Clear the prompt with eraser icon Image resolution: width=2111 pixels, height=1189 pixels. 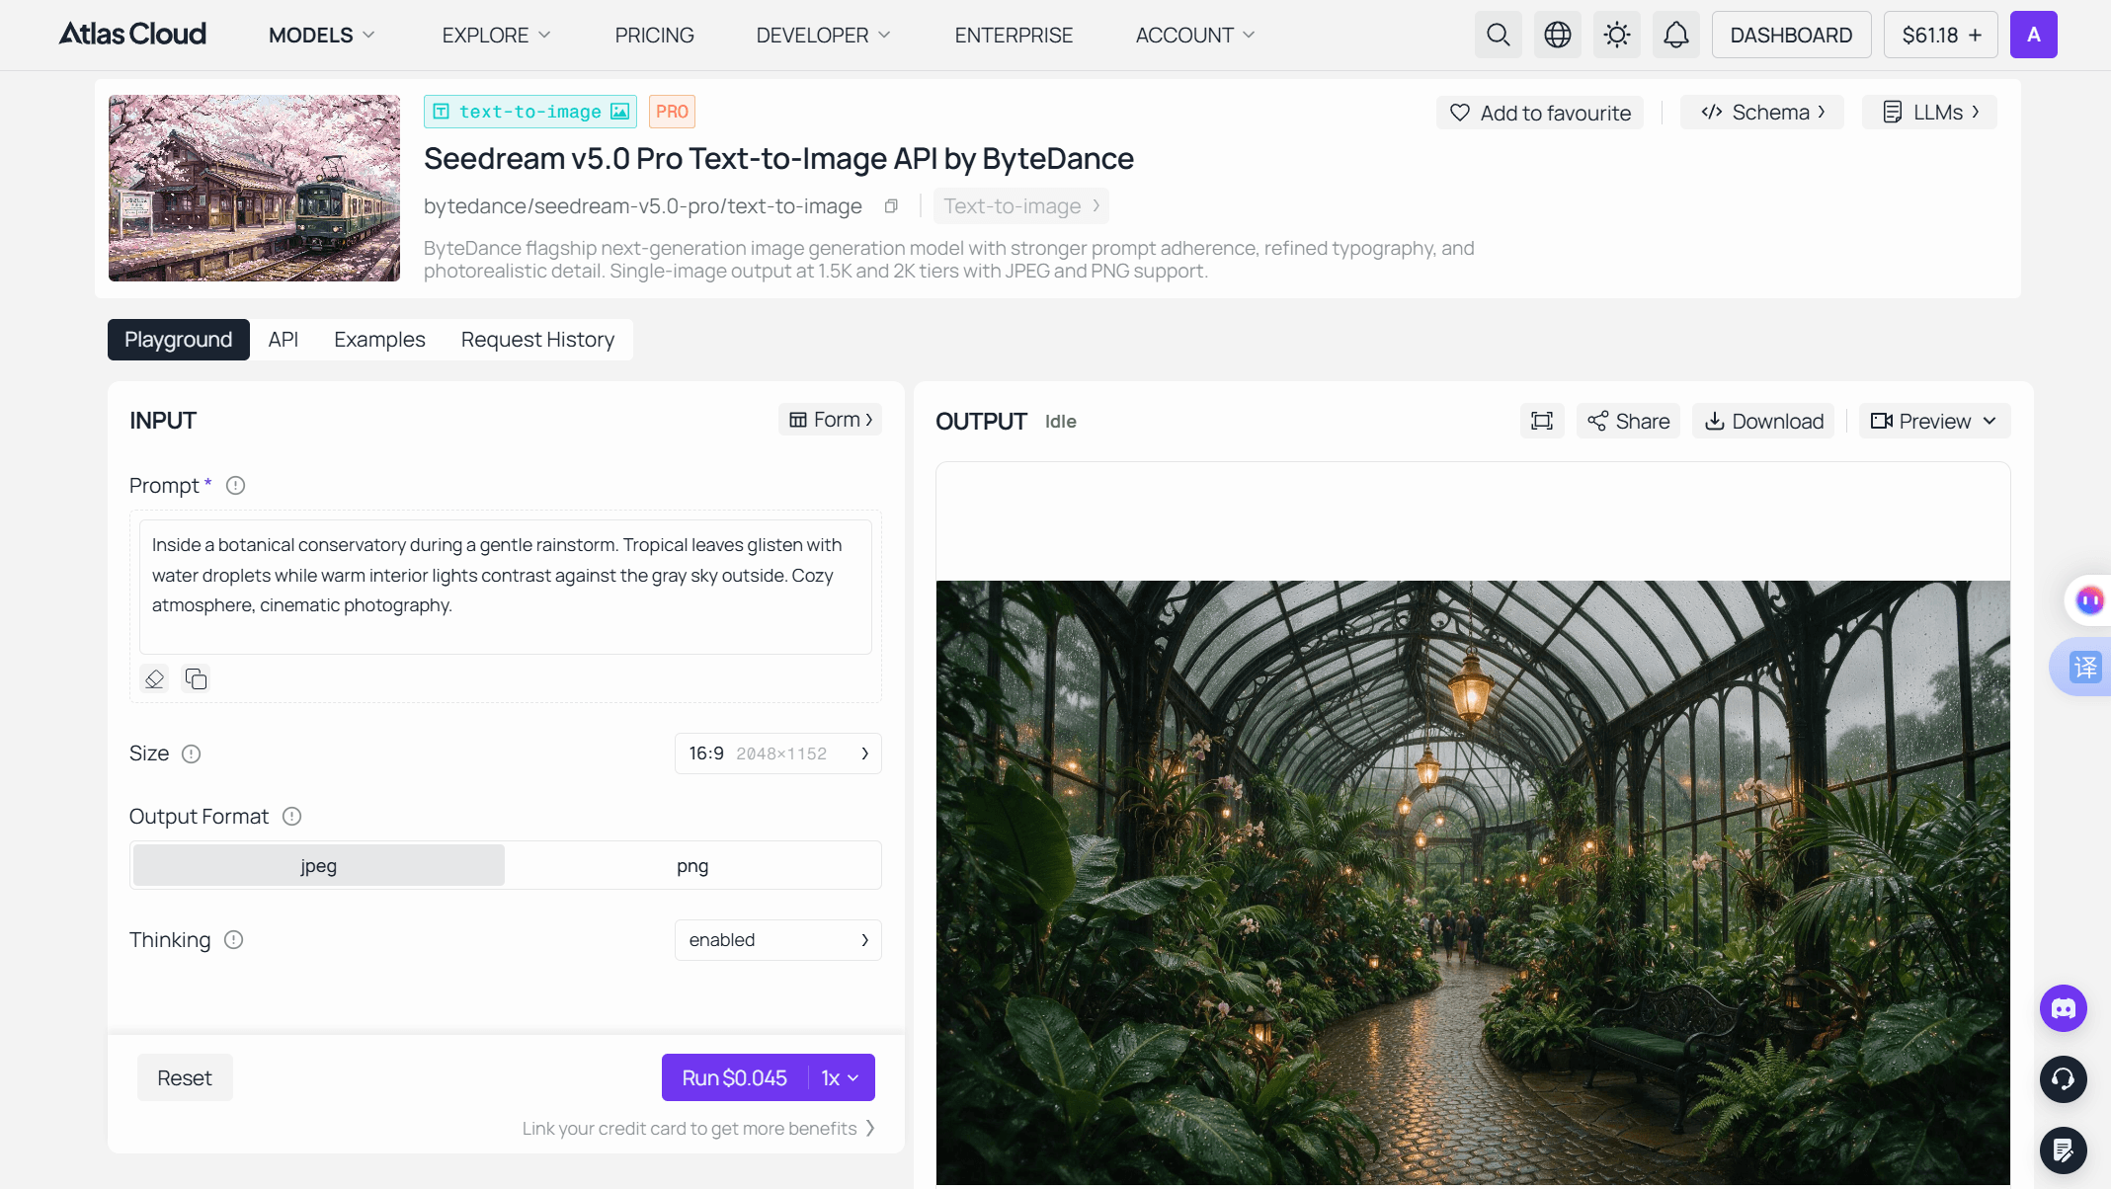point(154,678)
